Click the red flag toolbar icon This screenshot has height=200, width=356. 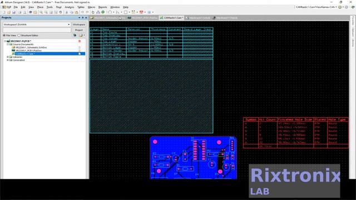pos(141,12)
